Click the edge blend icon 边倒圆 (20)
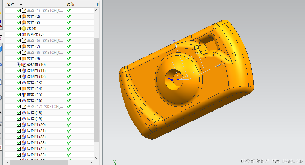305x165 pixels. tap(24, 124)
